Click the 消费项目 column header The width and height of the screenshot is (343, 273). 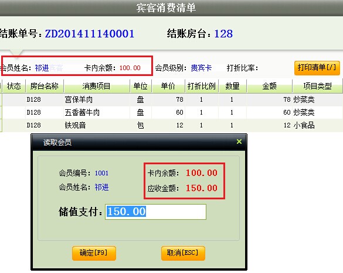tap(97, 86)
